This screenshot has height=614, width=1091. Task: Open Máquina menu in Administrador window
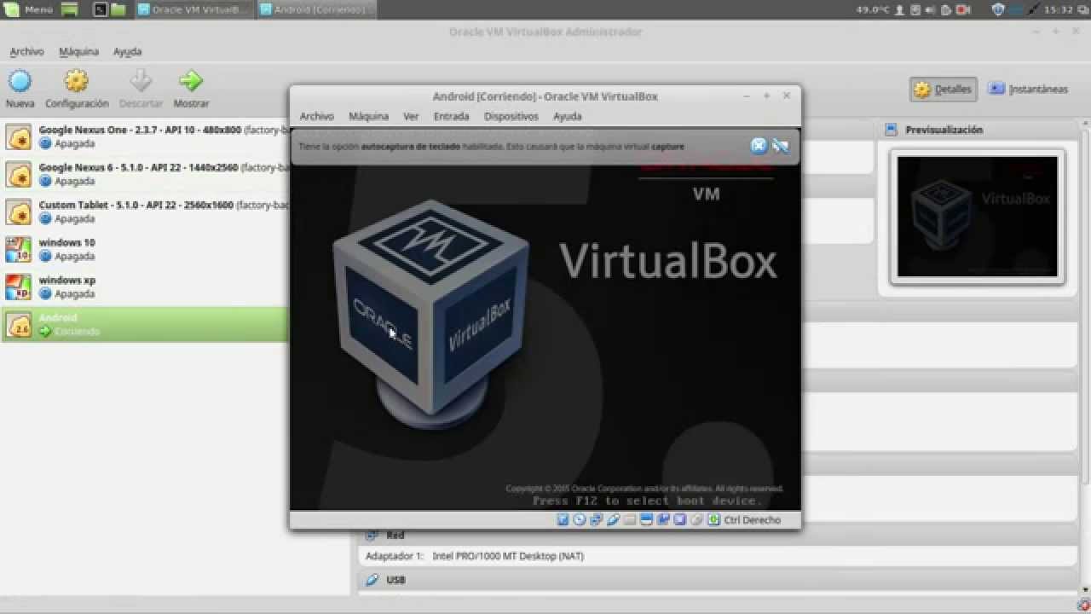pos(78,51)
